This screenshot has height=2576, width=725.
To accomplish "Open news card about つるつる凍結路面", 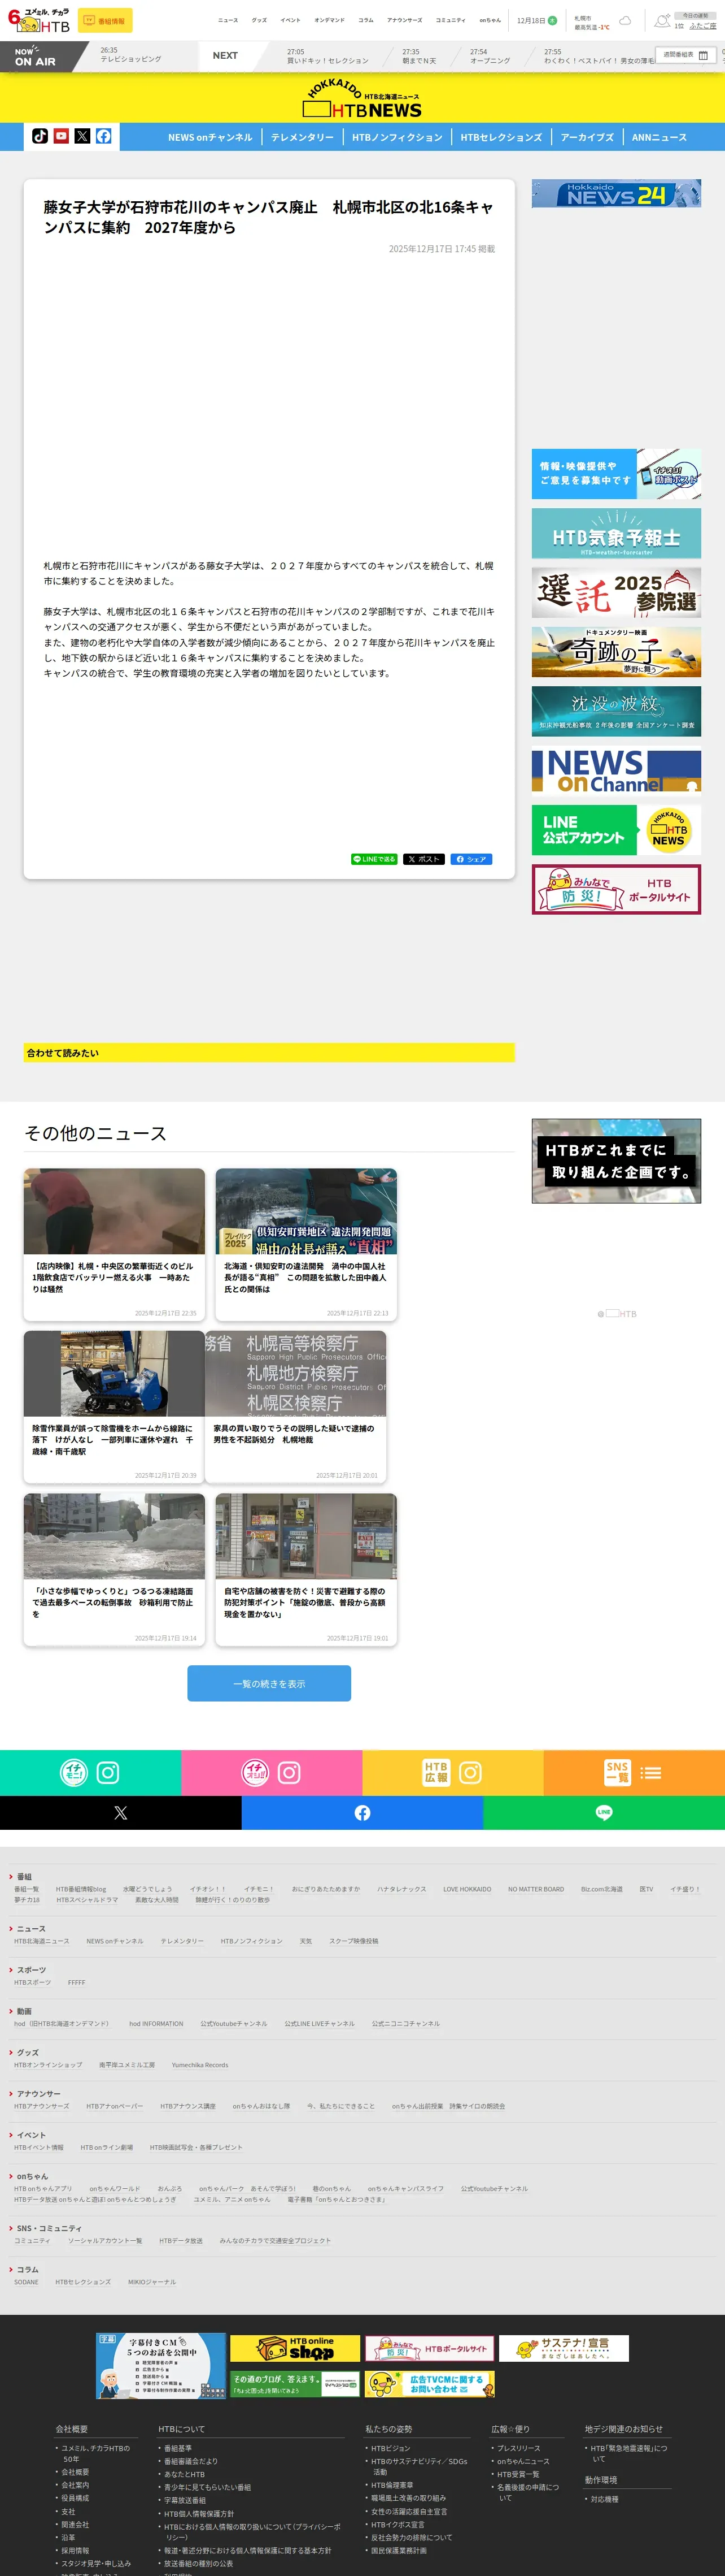I will point(114,1570).
